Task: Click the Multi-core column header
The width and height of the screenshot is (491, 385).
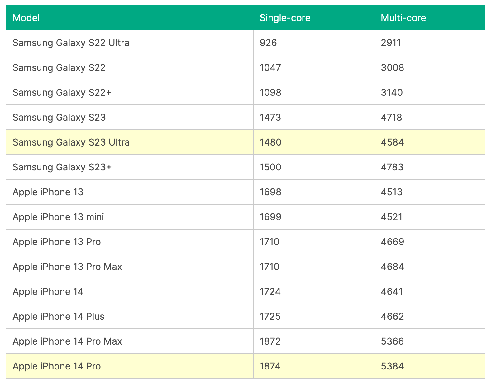Action: tap(403, 18)
